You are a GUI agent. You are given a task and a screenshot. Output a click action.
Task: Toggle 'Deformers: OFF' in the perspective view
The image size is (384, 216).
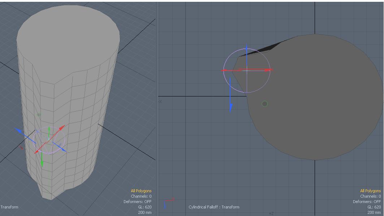[137, 202]
